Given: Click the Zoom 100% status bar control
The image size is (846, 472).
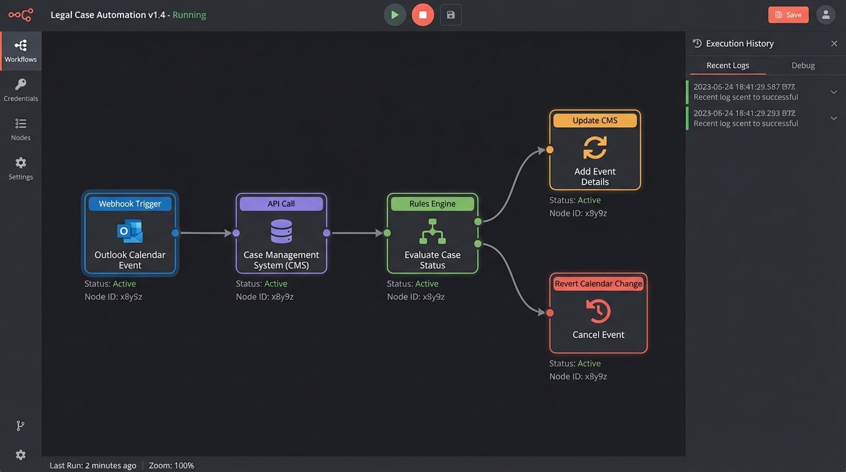Looking at the screenshot, I should pos(172,465).
